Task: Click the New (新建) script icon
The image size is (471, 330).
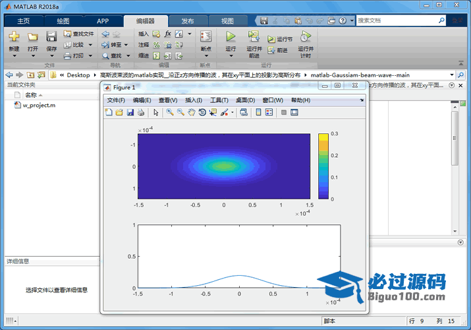Action: click(x=14, y=36)
